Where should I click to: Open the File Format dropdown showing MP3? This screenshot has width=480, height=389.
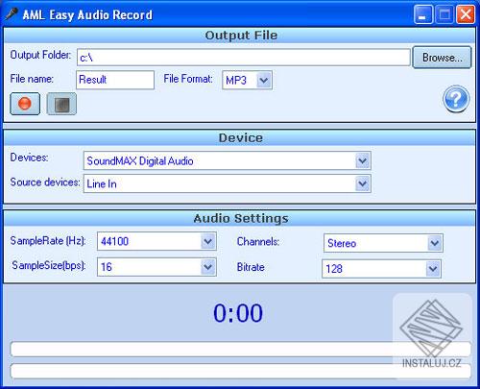coord(247,80)
